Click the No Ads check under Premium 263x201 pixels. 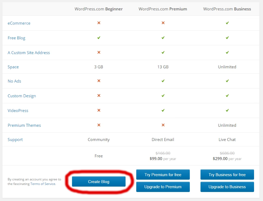coord(163,81)
